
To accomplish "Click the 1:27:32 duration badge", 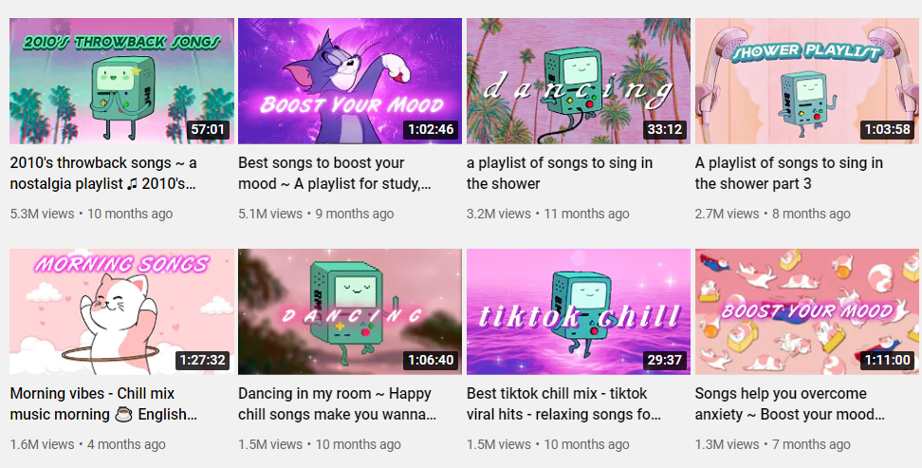I will 203,361.
